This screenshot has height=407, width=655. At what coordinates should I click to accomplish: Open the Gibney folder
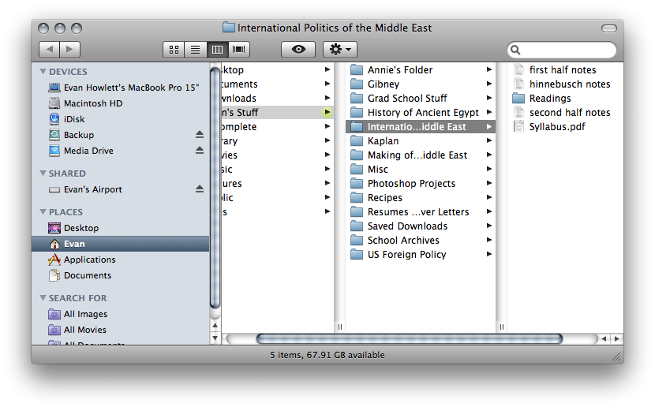(421, 84)
